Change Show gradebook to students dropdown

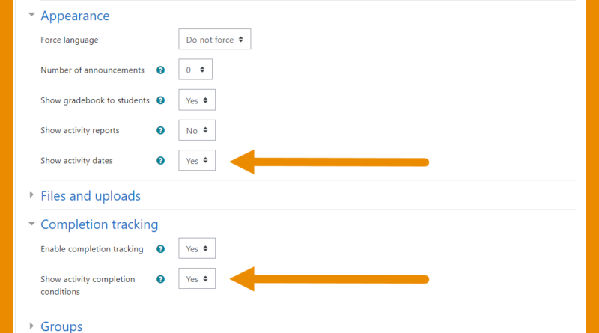[197, 100]
